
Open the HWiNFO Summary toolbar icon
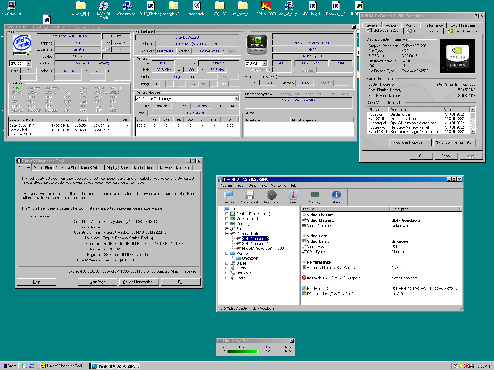click(228, 197)
